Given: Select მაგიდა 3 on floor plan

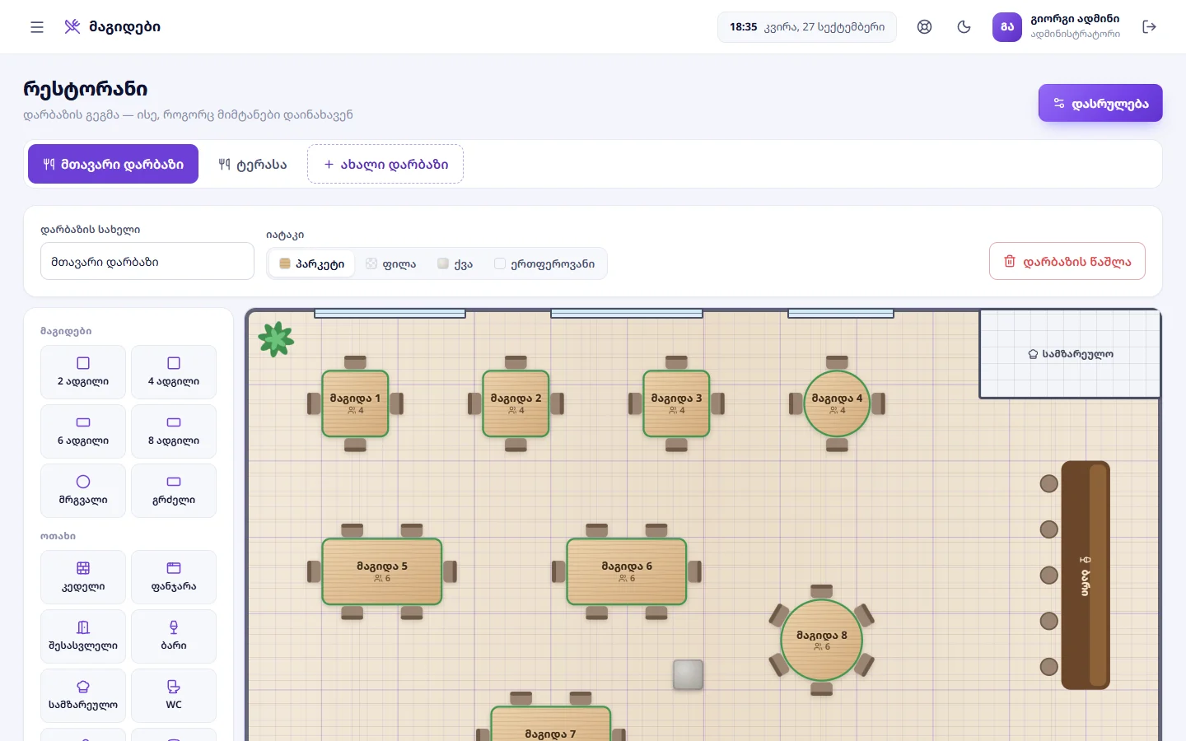Looking at the screenshot, I should coord(676,403).
